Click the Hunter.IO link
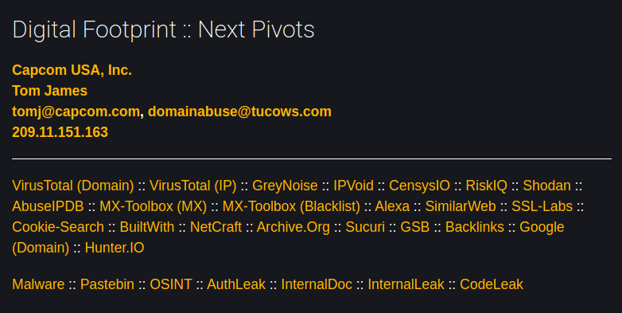Image resolution: width=622 pixels, height=313 pixels. point(115,248)
